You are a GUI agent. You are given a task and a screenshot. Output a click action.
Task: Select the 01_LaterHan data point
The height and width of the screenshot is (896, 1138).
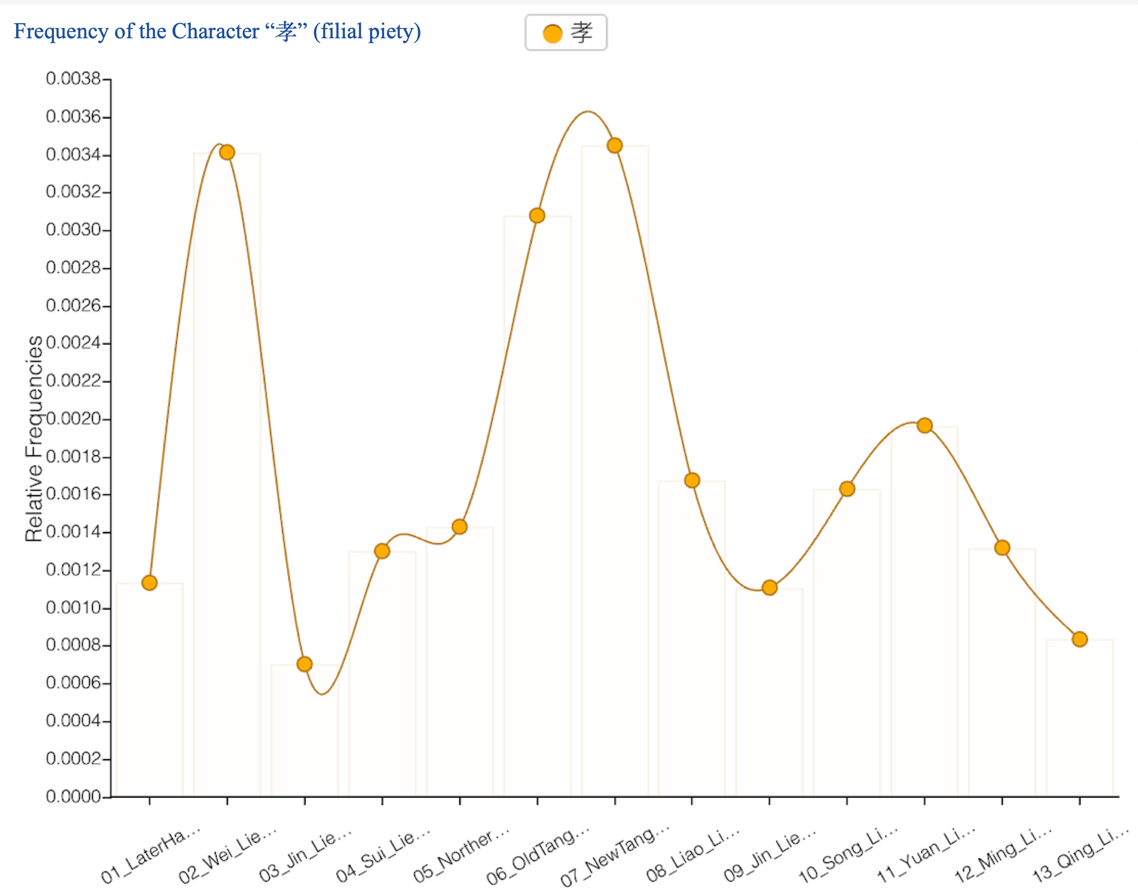point(150,583)
